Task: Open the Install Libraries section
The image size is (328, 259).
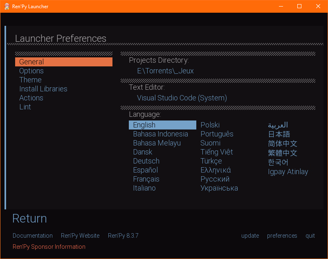Action: tap(43, 89)
